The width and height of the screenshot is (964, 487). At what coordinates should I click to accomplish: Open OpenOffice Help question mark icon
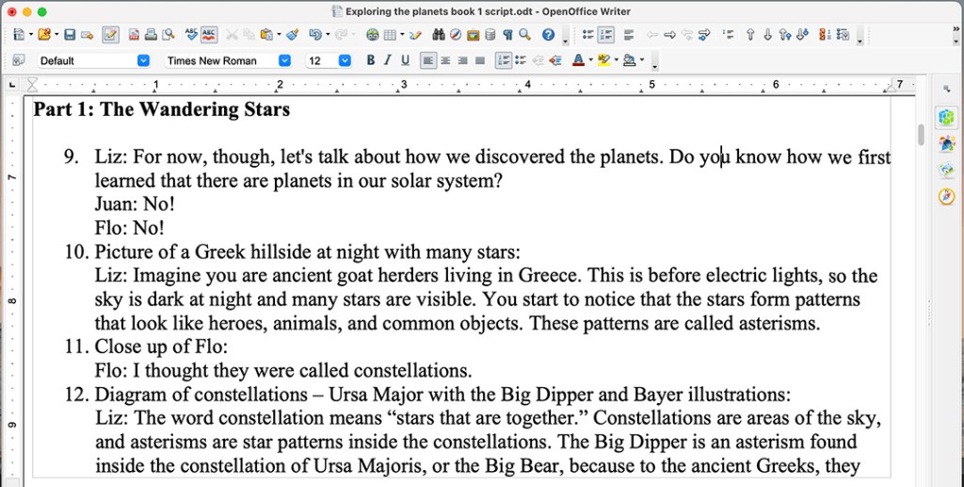coord(548,35)
